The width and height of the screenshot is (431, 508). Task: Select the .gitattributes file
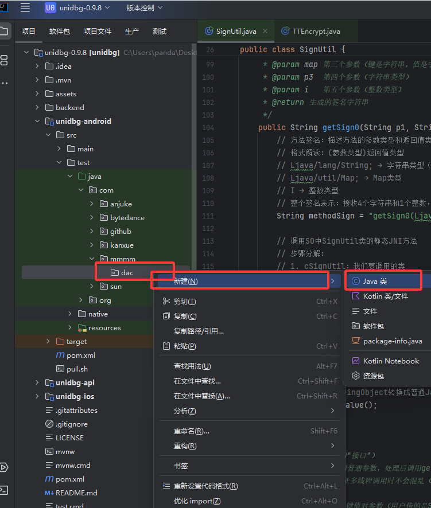click(x=71, y=410)
